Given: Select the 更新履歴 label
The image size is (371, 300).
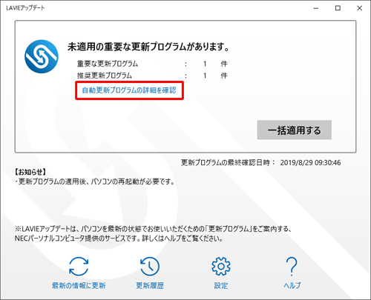Looking at the screenshot, I should 150,286.
